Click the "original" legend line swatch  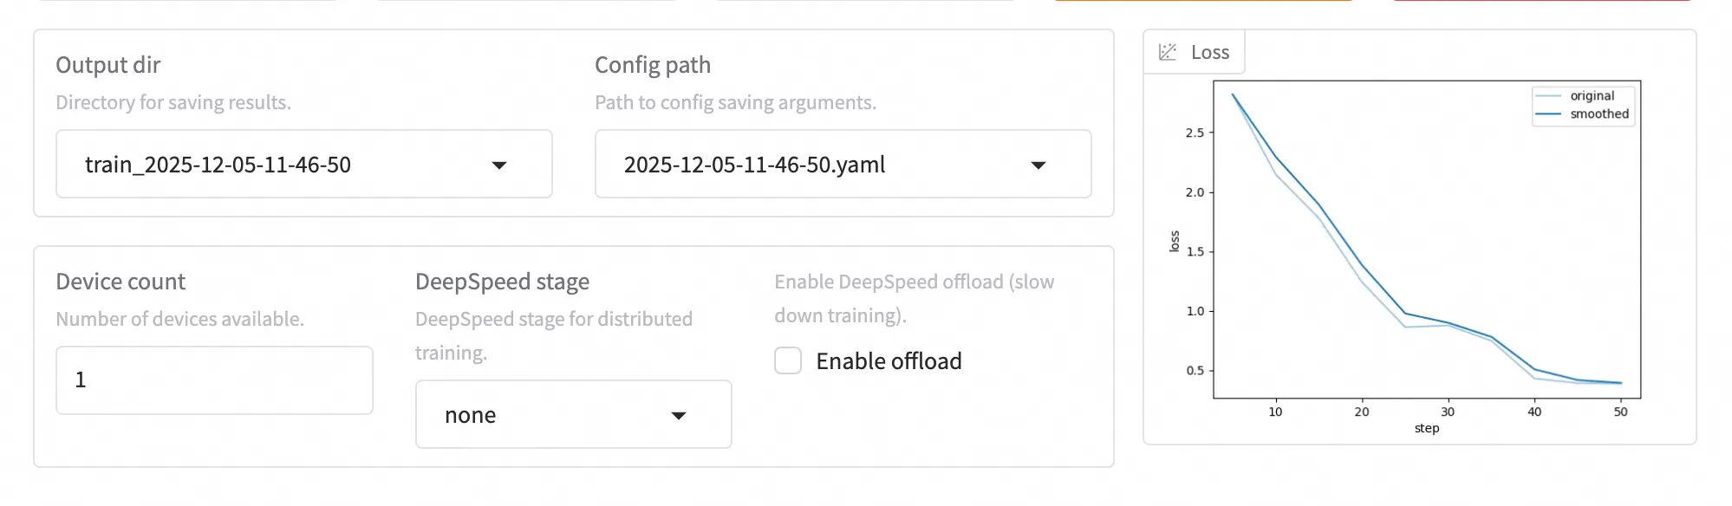(x=1548, y=96)
